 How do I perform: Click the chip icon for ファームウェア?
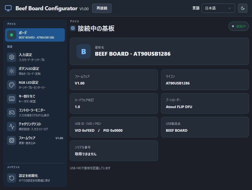coord(12,140)
